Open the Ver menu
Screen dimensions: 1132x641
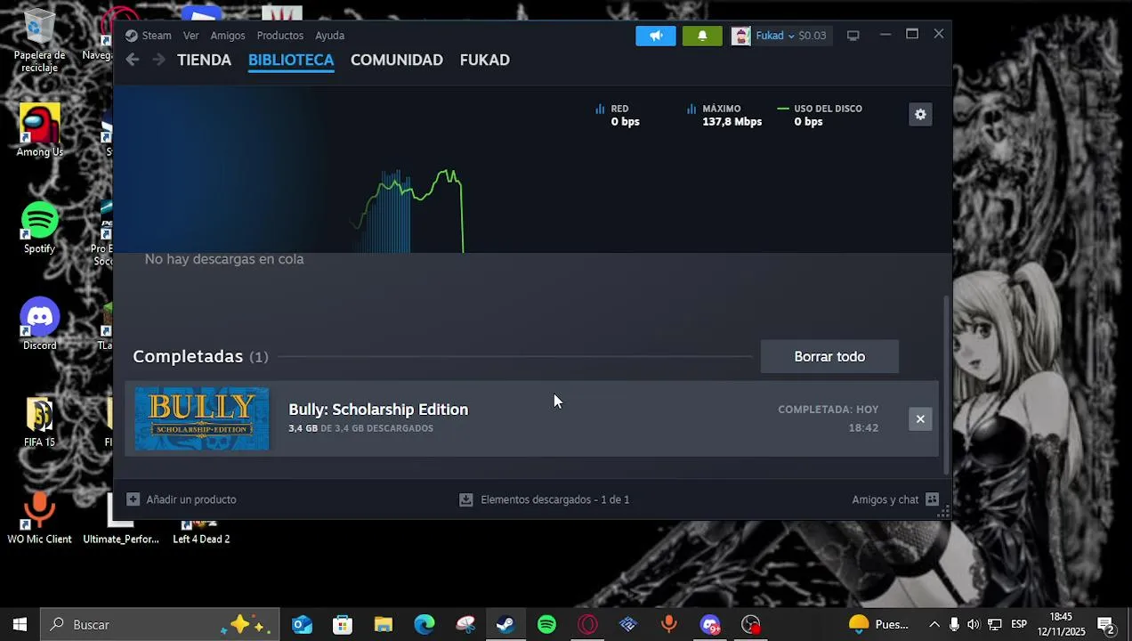point(191,36)
